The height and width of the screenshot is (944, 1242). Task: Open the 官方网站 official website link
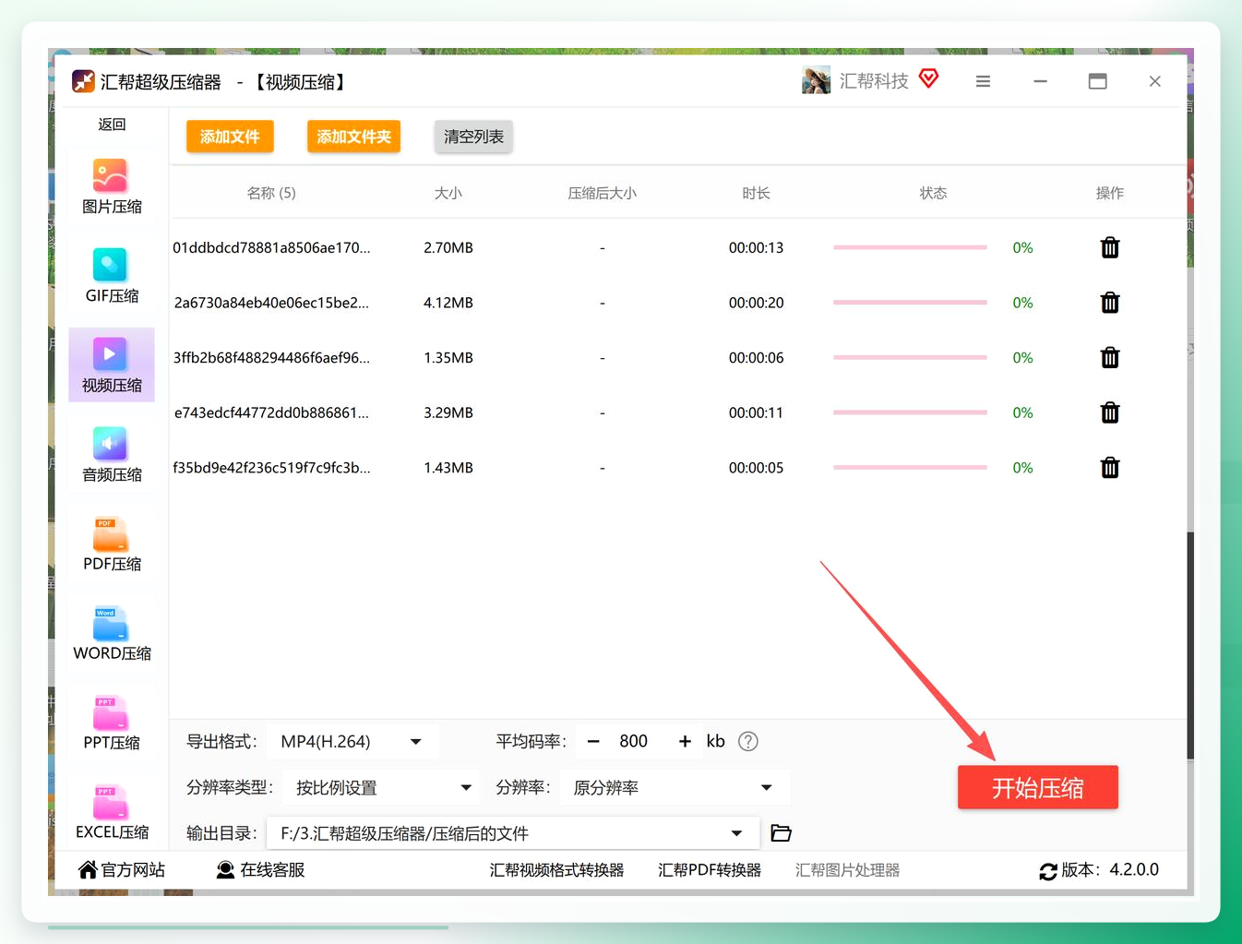pyautogui.click(x=122, y=870)
